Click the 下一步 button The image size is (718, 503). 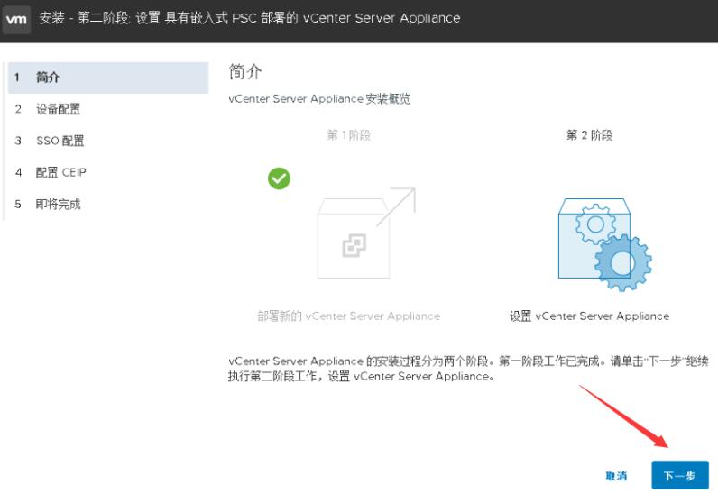(x=680, y=476)
